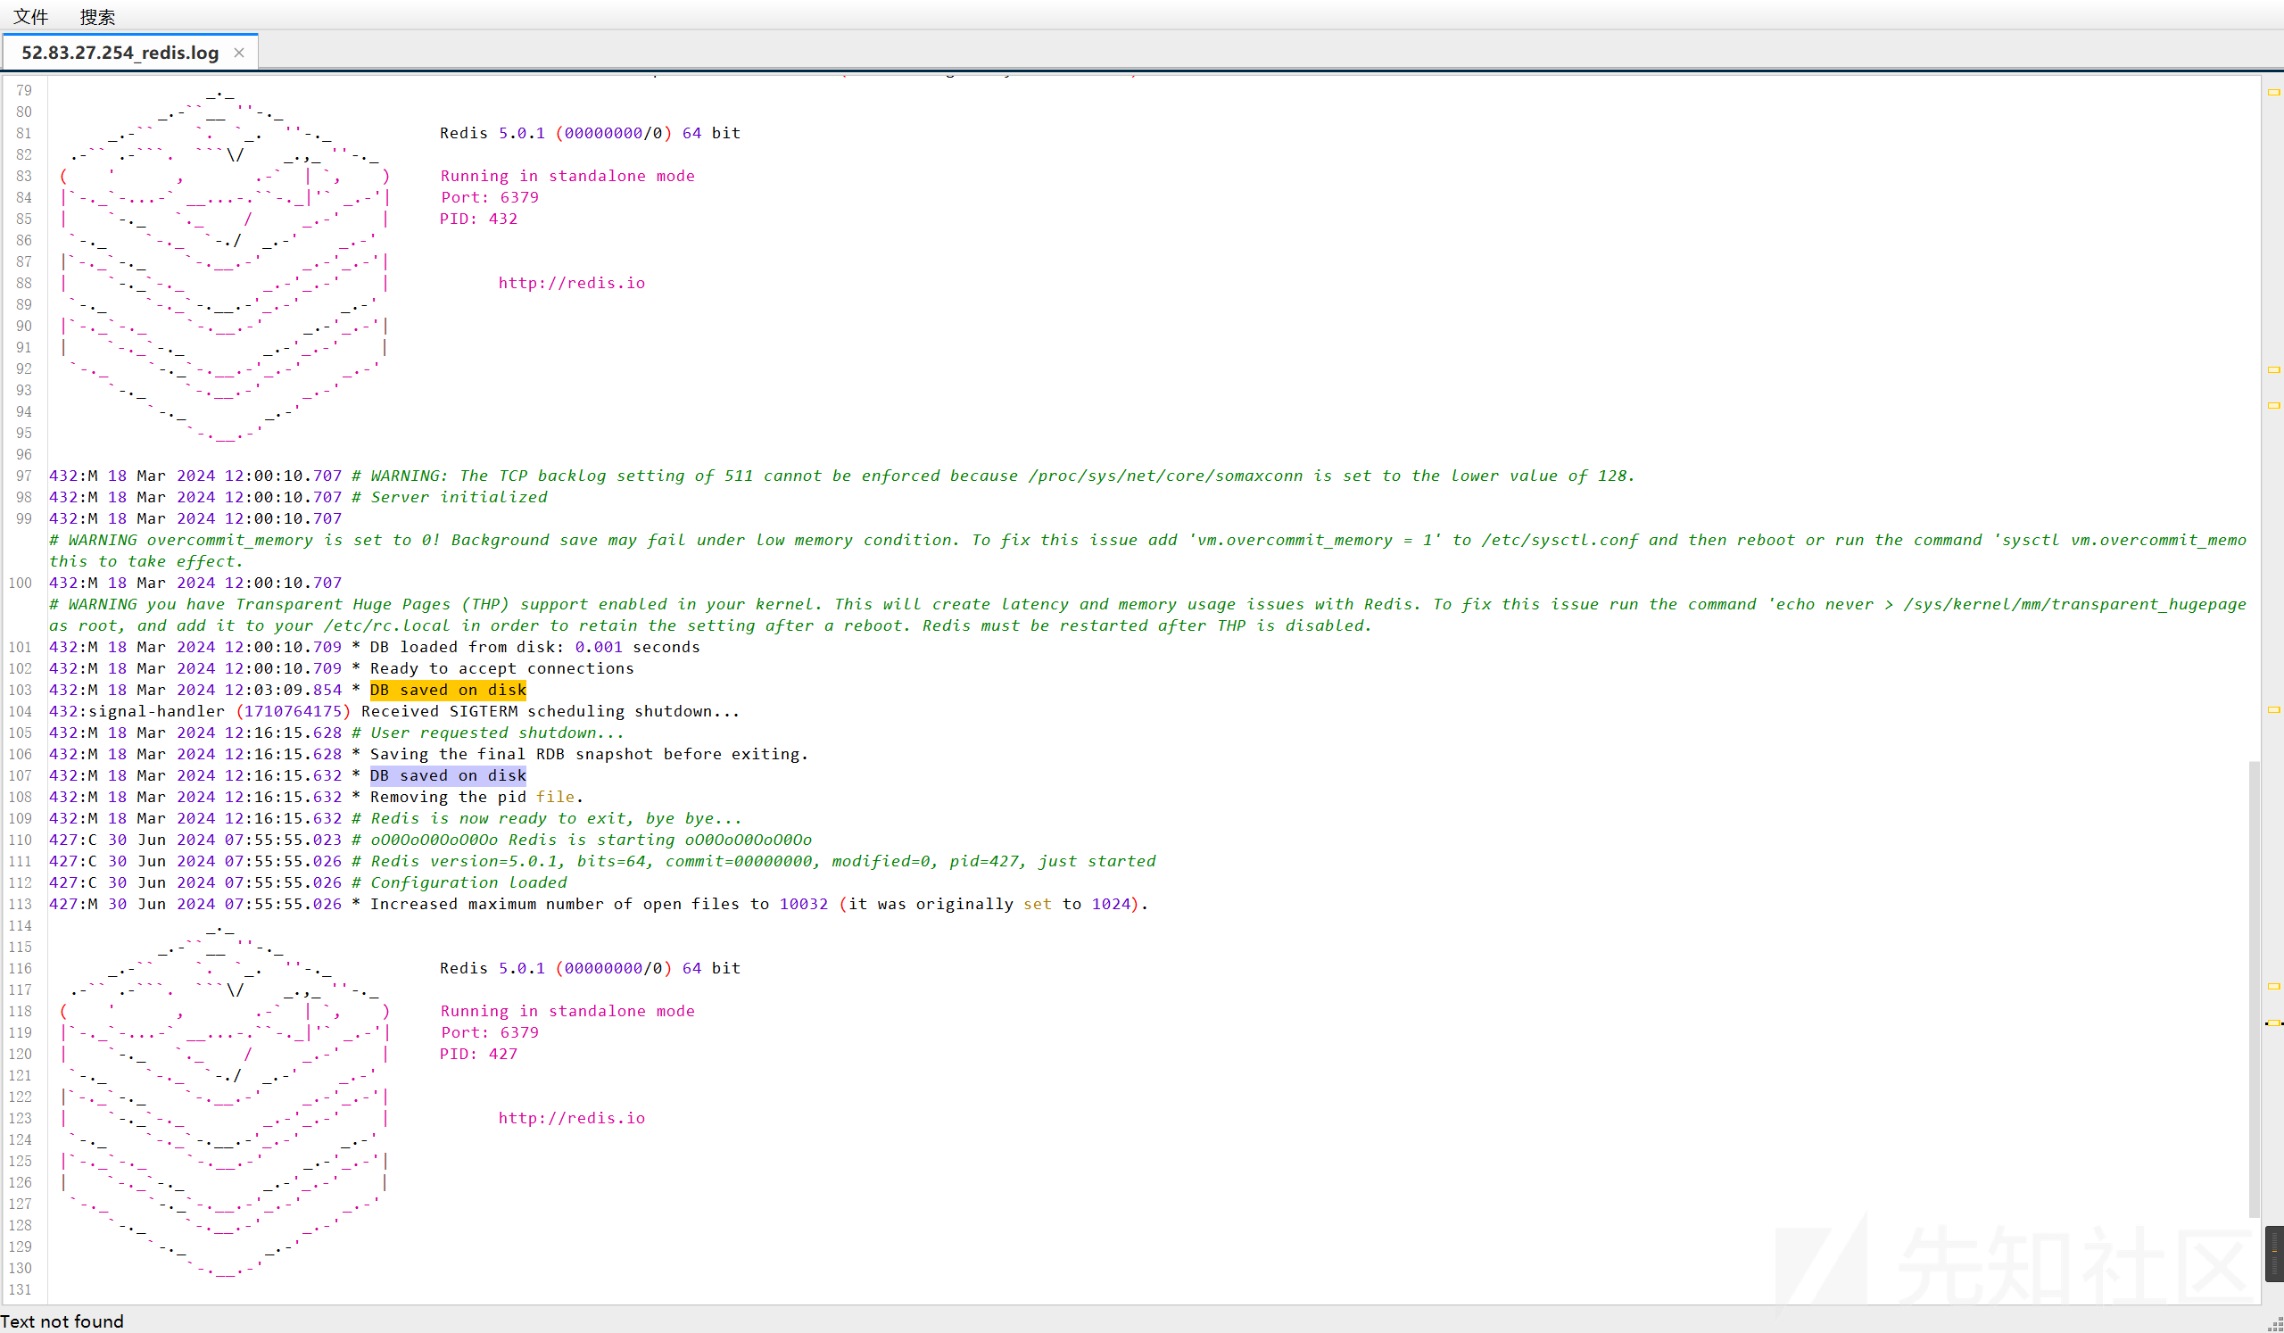The image size is (2284, 1333).
Task: Click 'Saving the final RDB snapshot before exiting.' text
Action: 589,754
